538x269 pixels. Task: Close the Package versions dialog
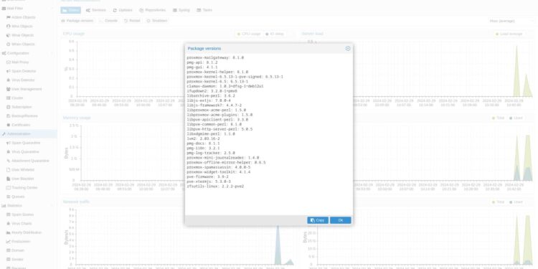348,48
